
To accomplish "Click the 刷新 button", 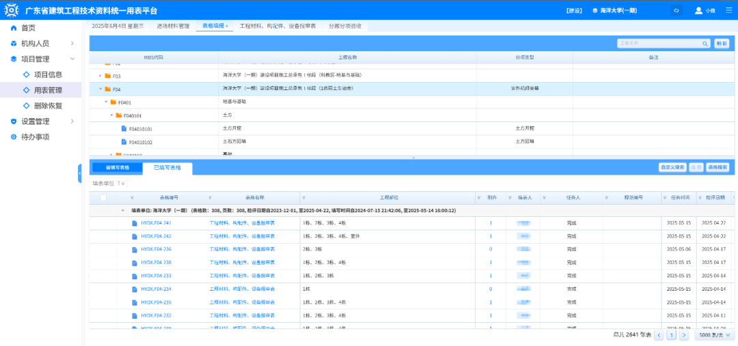I will pyautogui.click(x=722, y=44).
